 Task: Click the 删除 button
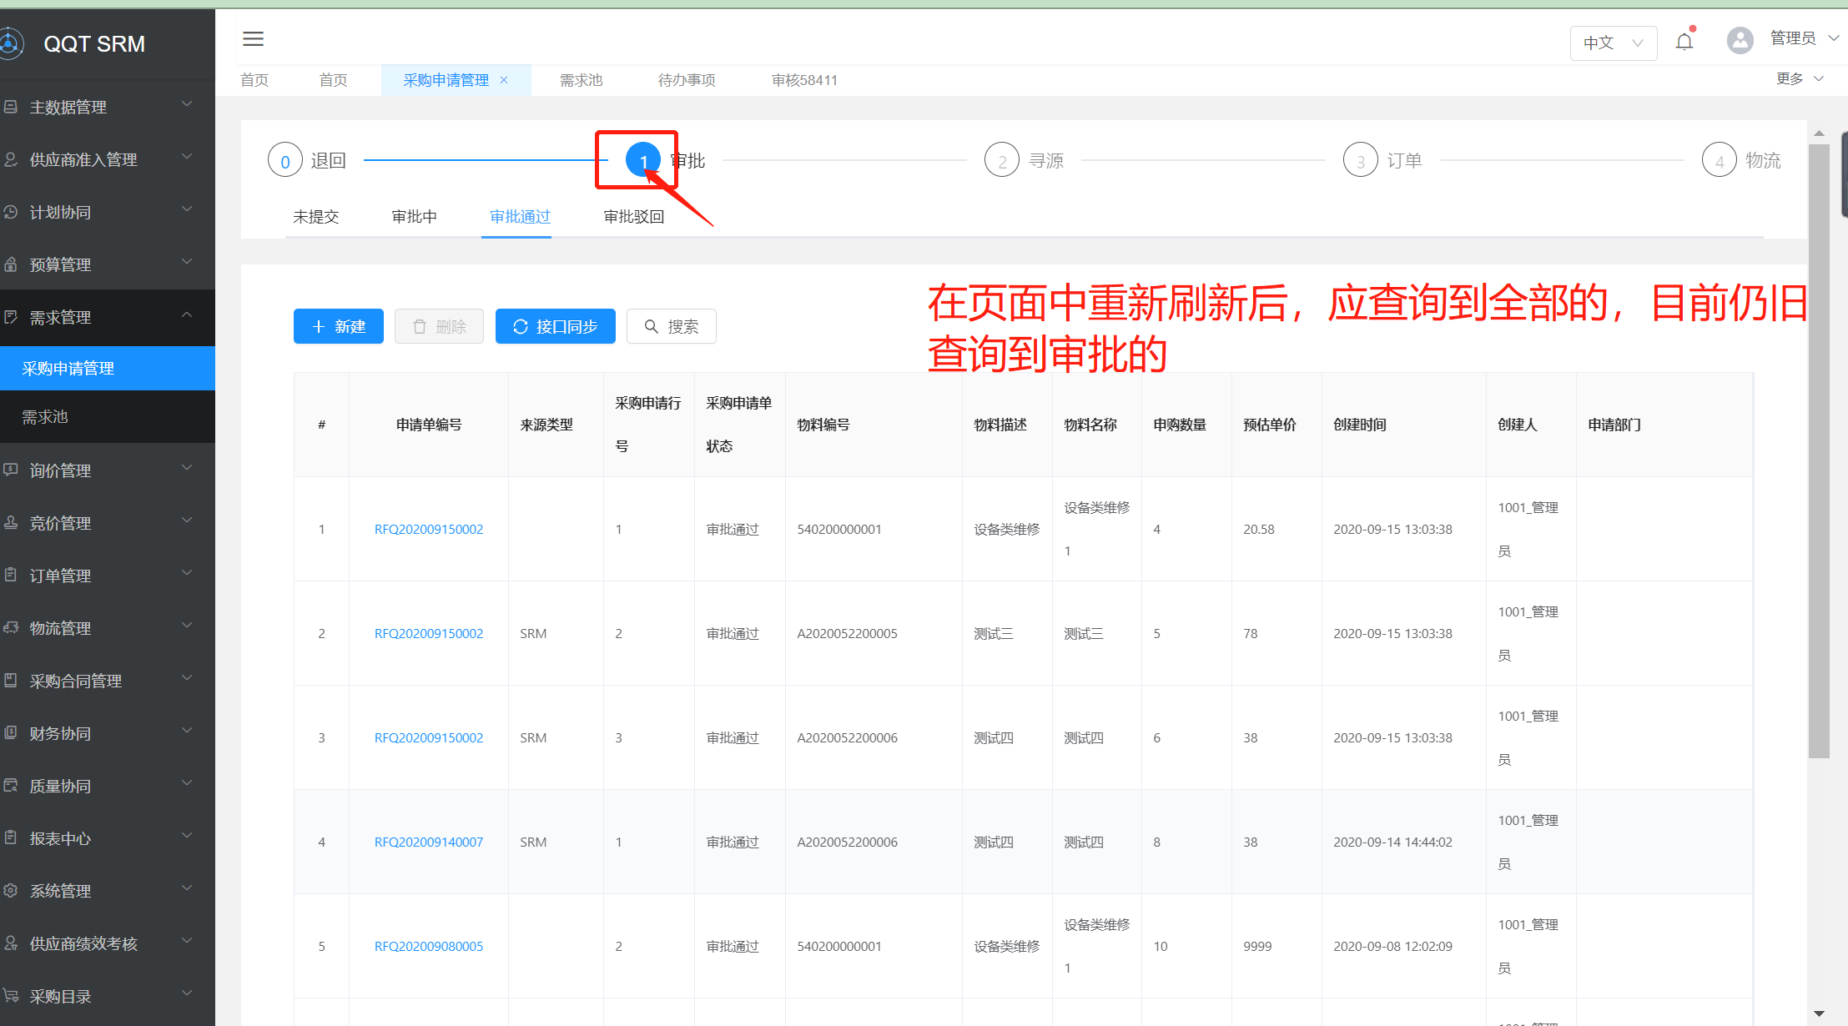(x=439, y=326)
